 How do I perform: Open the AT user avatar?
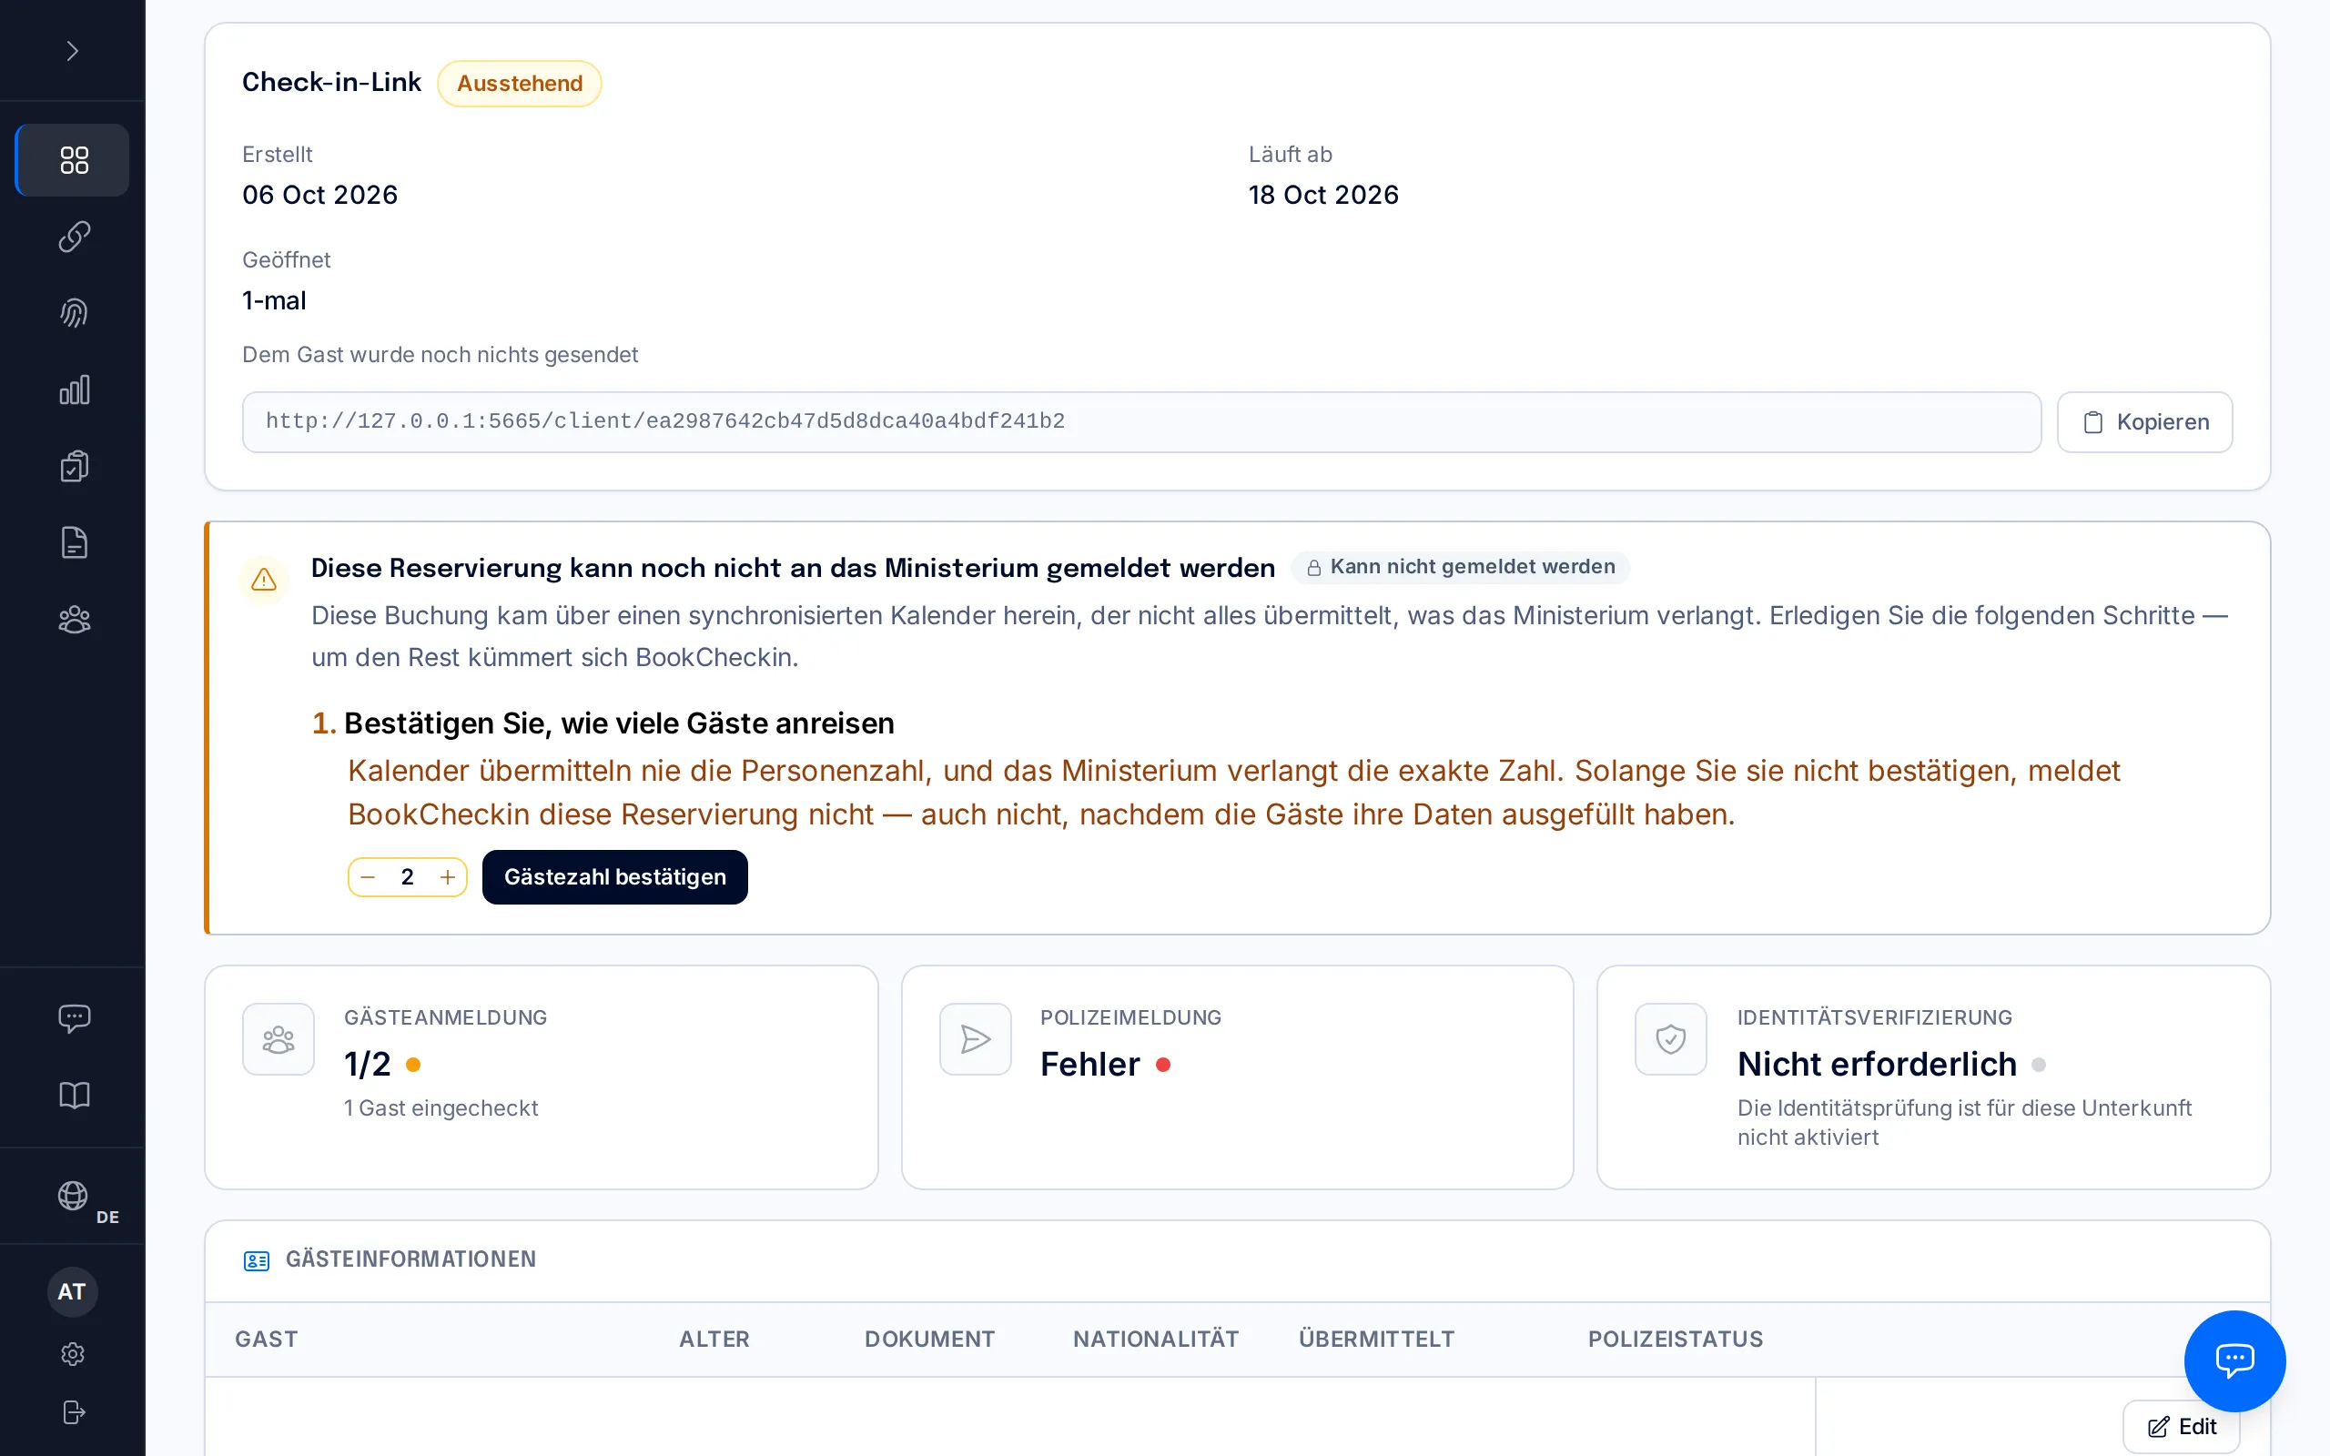[x=72, y=1291]
